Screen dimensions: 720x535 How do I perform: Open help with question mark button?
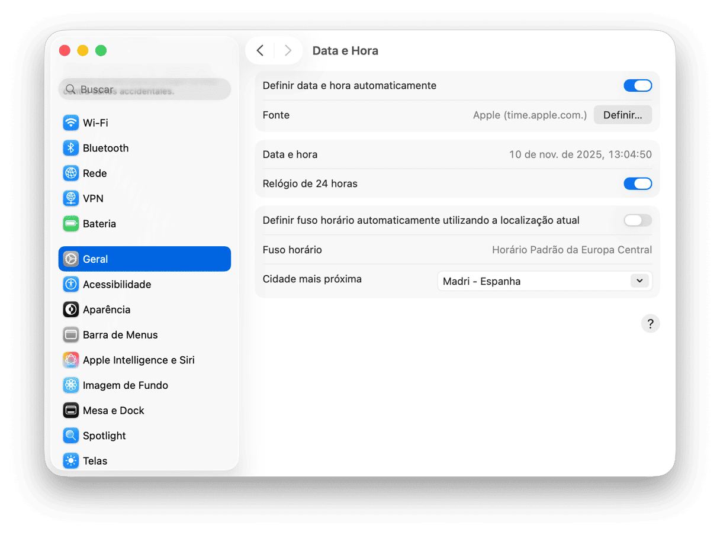point(650,324)
